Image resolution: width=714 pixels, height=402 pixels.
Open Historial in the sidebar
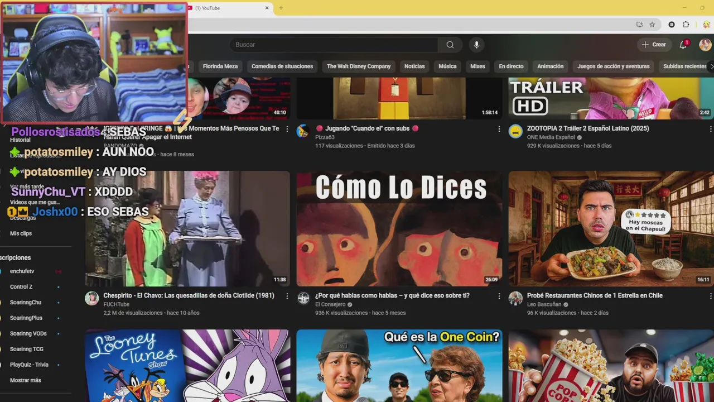point(20,140)
